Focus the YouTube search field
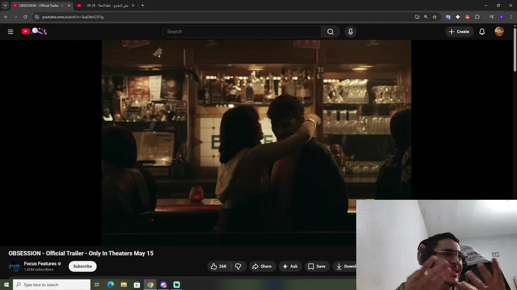This screenshot has width=517, height=290. (242, 31)
